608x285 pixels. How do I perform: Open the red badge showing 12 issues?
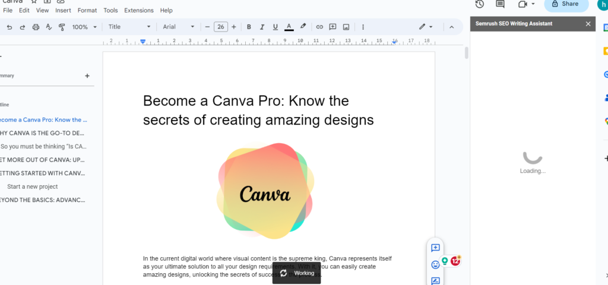pos(455,261)
